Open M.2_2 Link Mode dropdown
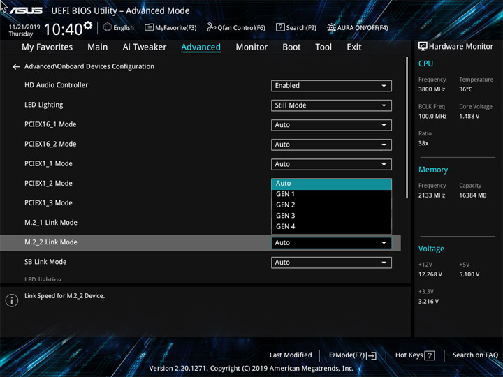The image size is (503, 377). (331, 243)
